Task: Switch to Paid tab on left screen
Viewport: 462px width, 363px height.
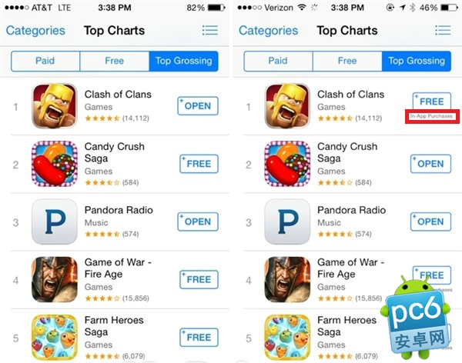Action: coord(45,61)
